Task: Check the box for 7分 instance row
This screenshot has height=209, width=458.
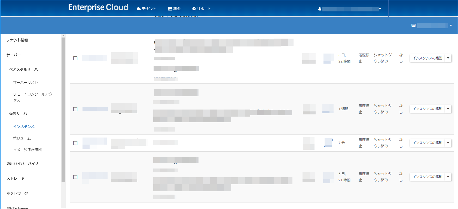Action: click(75, 143)
